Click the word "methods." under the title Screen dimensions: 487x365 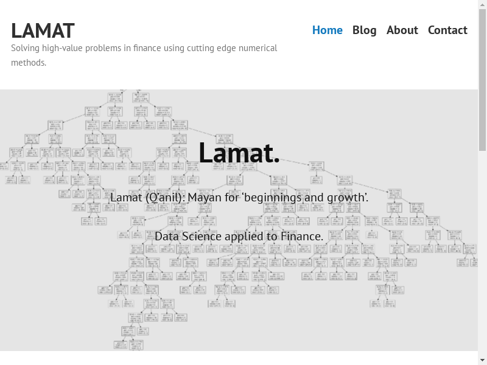pyautogui.click(x=29, y=63)
